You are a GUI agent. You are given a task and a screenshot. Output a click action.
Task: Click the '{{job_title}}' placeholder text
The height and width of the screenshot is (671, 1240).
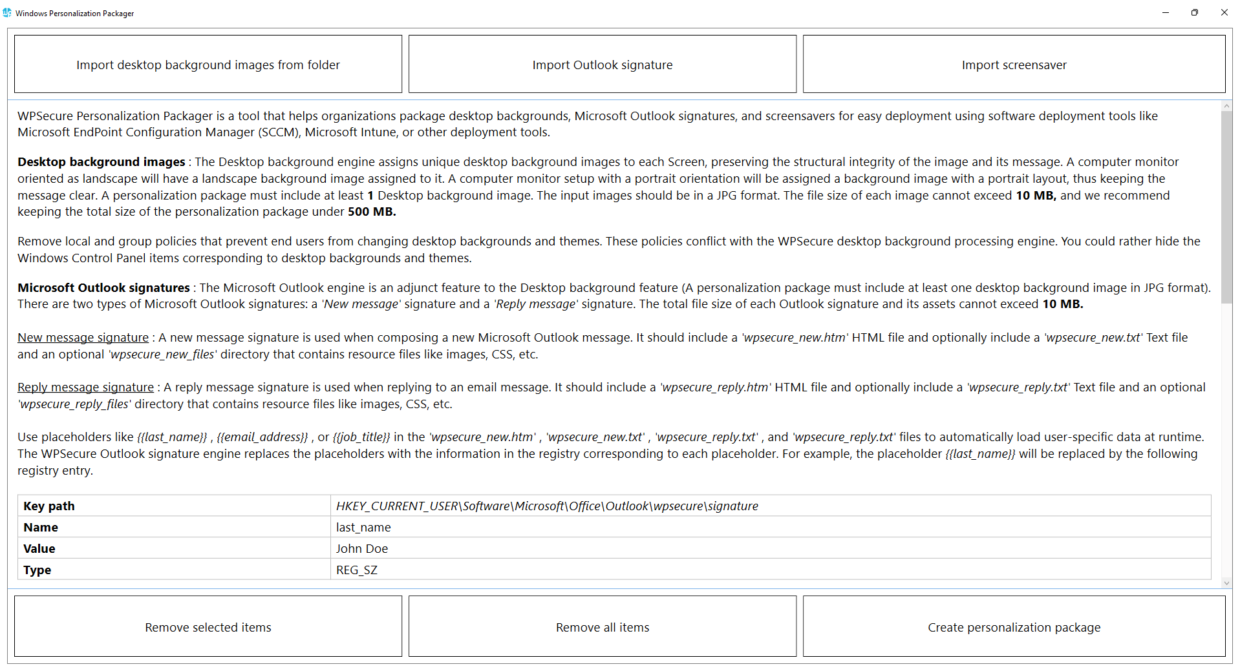coord(361,437)
